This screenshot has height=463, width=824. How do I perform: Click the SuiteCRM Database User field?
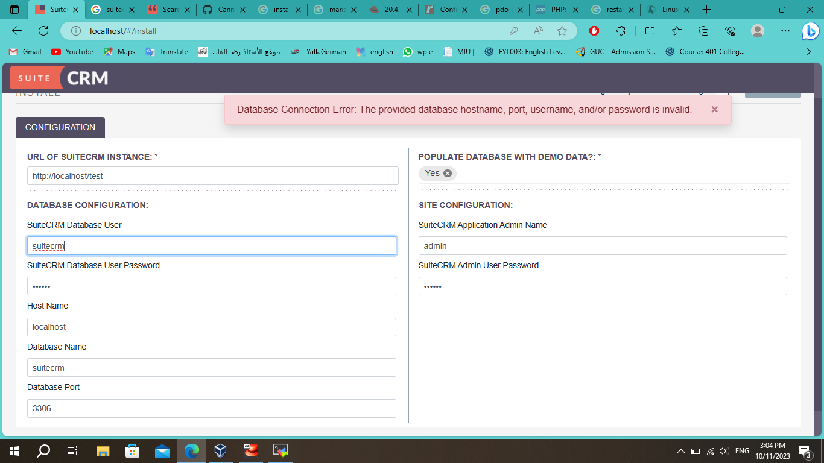[212, 245]
